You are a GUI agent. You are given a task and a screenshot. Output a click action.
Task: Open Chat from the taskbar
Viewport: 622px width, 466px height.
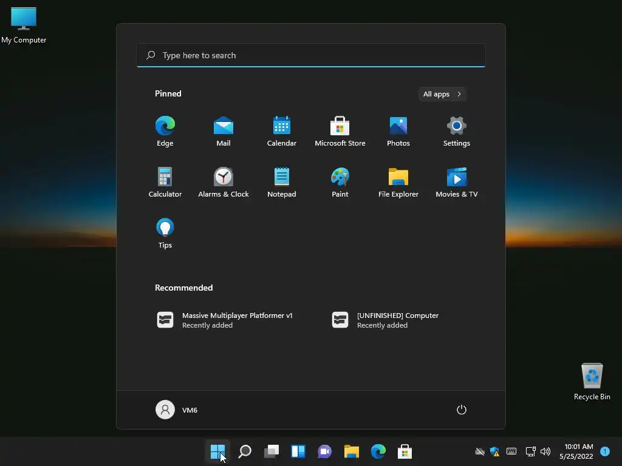324,451
